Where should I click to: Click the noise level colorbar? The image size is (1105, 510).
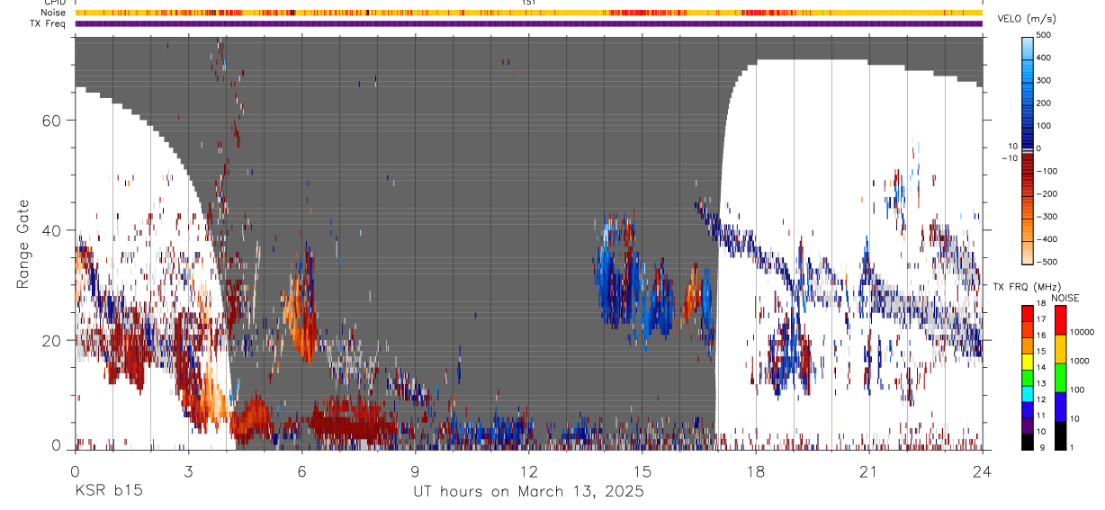pos(1061,378)
